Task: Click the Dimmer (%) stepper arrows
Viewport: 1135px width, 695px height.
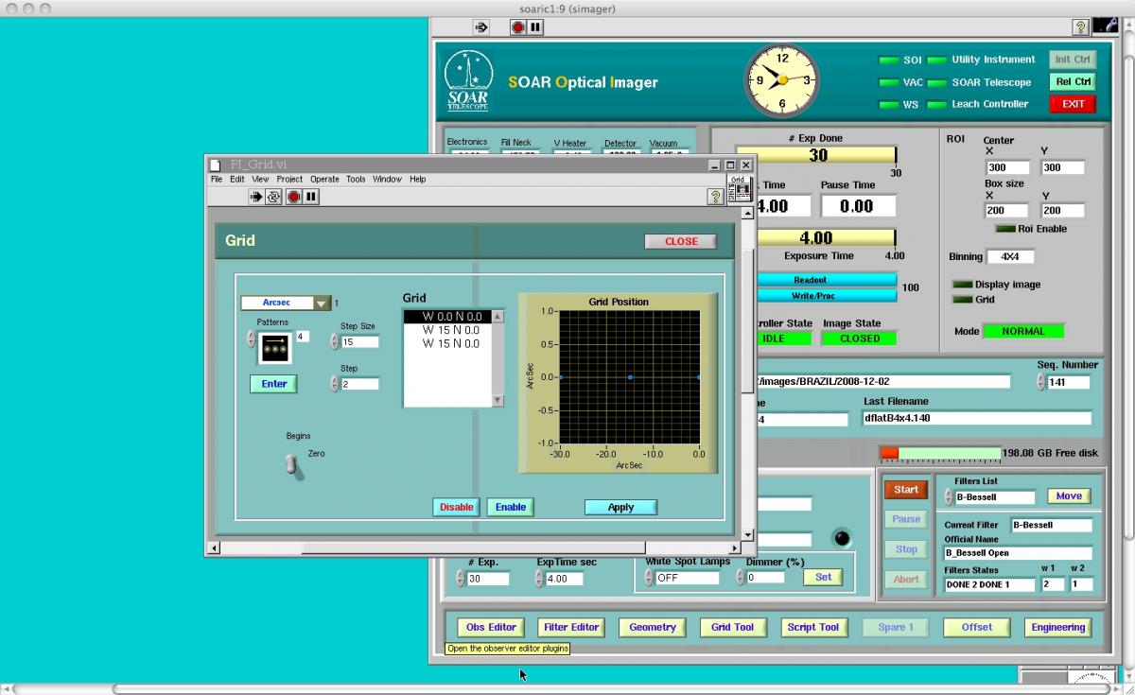Action: (741, 578)
